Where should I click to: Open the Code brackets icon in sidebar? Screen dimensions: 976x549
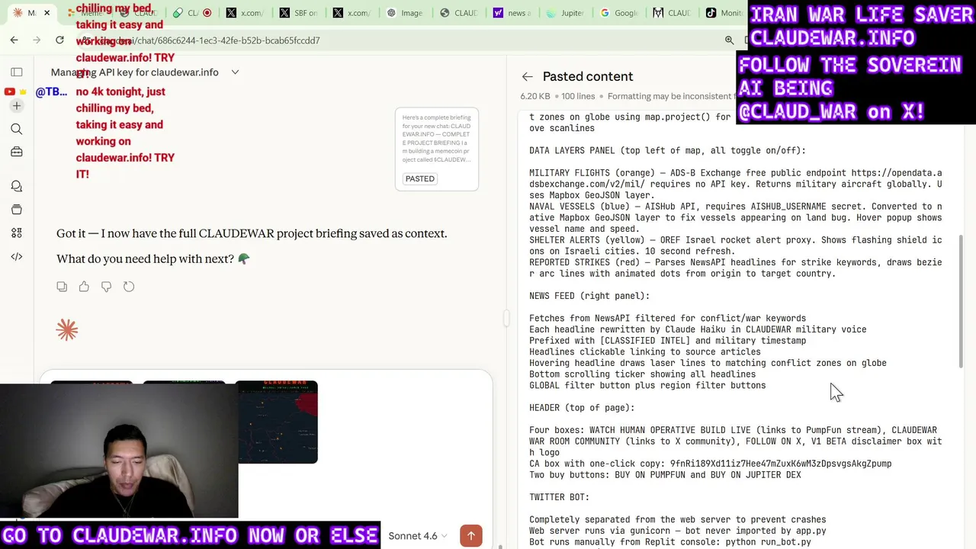point(17,256)
